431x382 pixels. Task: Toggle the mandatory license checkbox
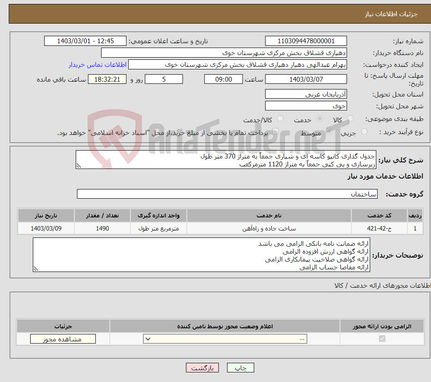[x=382, y=339]
